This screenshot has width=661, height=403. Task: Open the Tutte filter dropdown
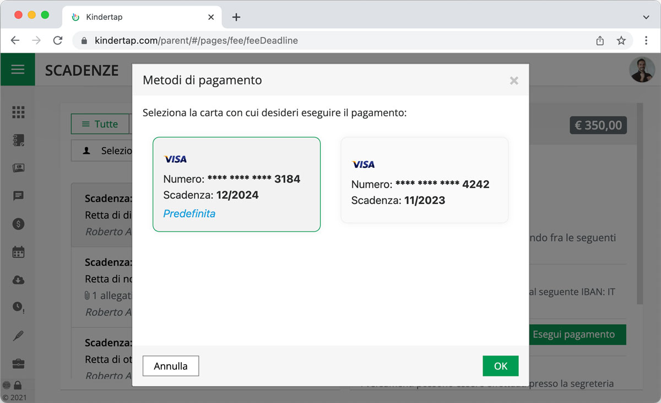[x=101, y=124]
